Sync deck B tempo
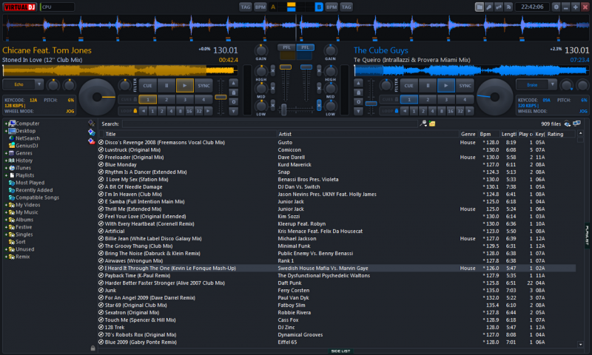Screen dimensions: 592x355 pos(465,86)
